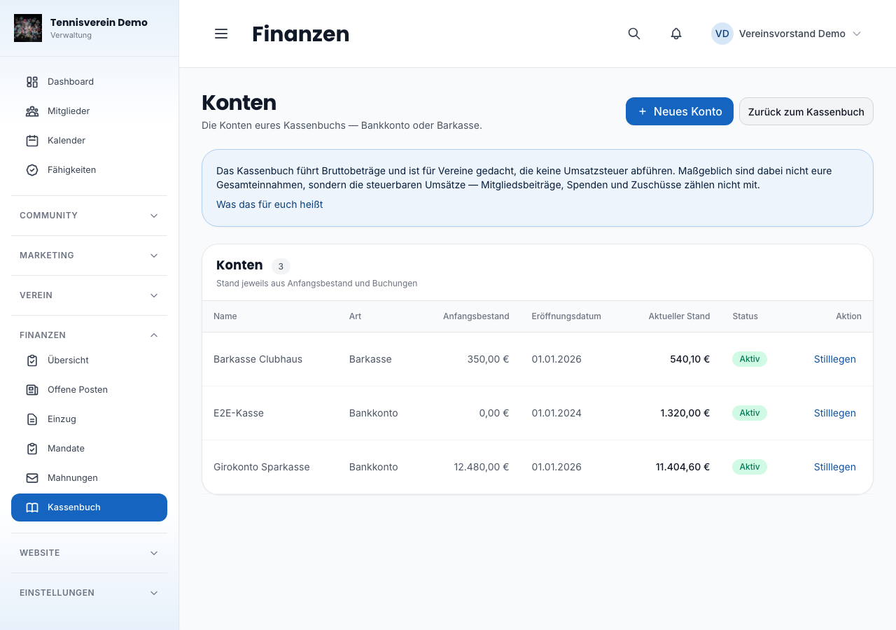The width and height of the screenshot is (896, 630).
Task: Click the Mitglieder people icon
Action: click(x=32, y=111)
